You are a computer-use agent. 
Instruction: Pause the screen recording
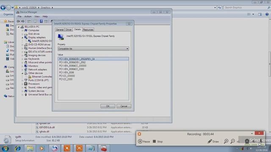[144, 141]
